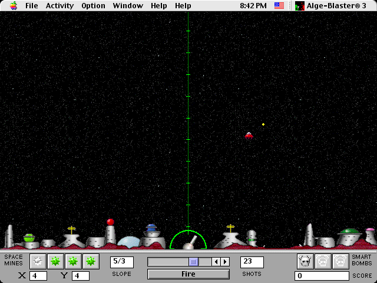Open the Activity menu
Screen dimensions: 377x283
[60, 6]
